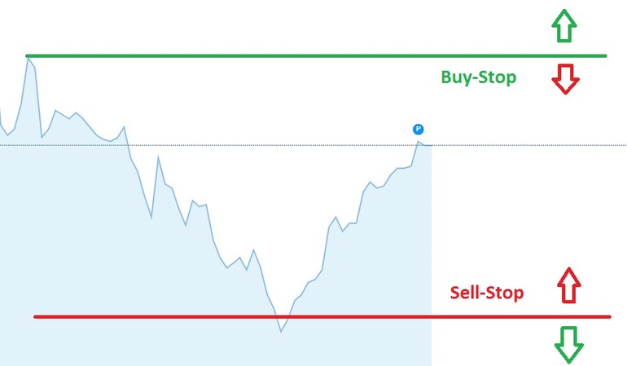Select the Buy-Stop label text
The width and height of the screenshot is (627, 366).
point(478,77)
